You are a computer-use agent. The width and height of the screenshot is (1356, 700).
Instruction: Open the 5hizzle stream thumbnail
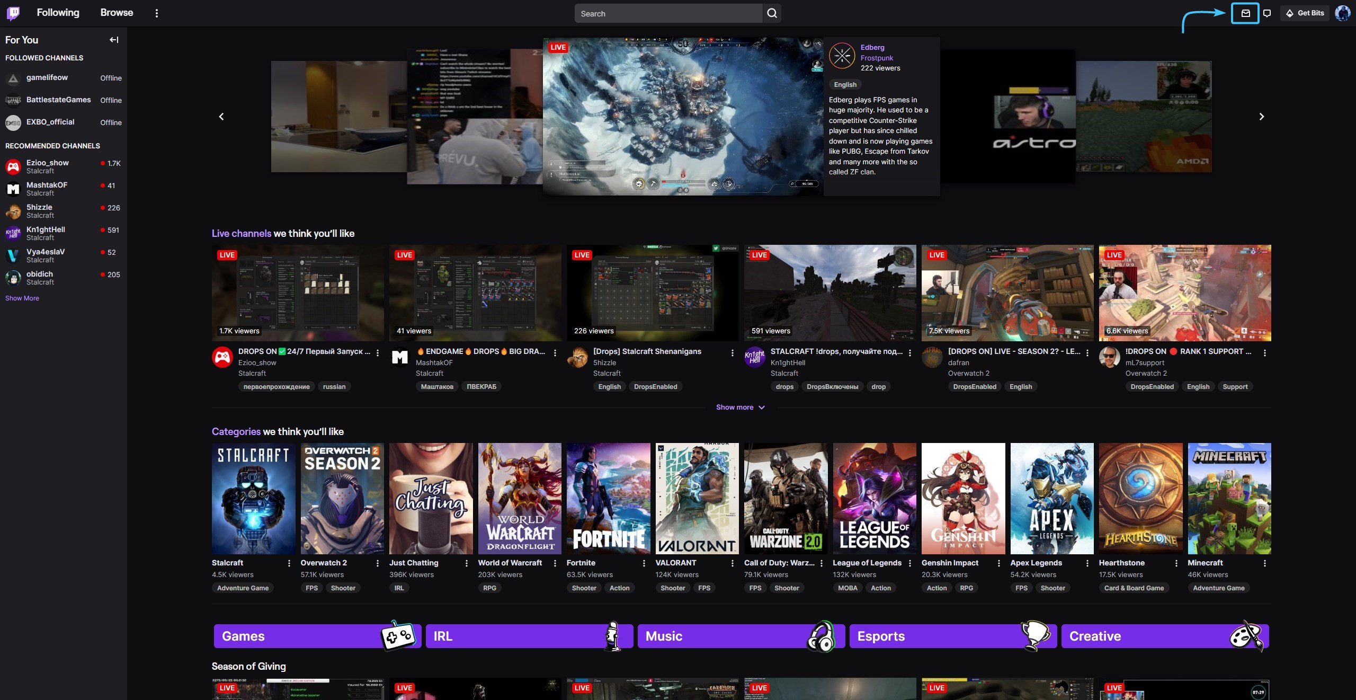point(653,293)
